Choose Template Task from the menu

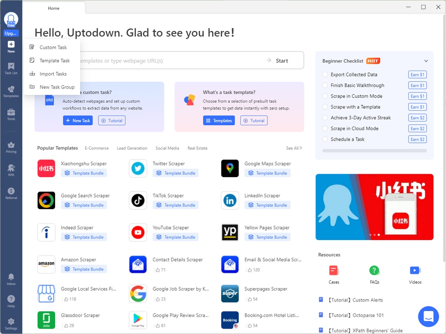coord(52,61)
